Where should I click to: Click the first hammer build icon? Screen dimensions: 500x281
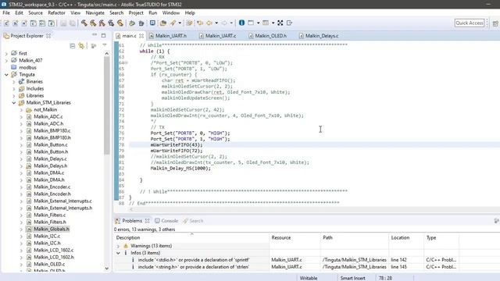[x=84, y=23]
